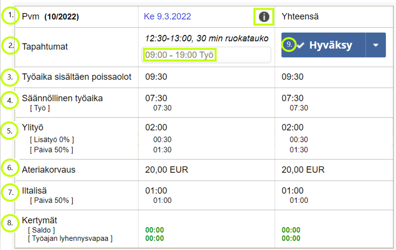Click the Yhteensä column header

[x=300, y=17]
